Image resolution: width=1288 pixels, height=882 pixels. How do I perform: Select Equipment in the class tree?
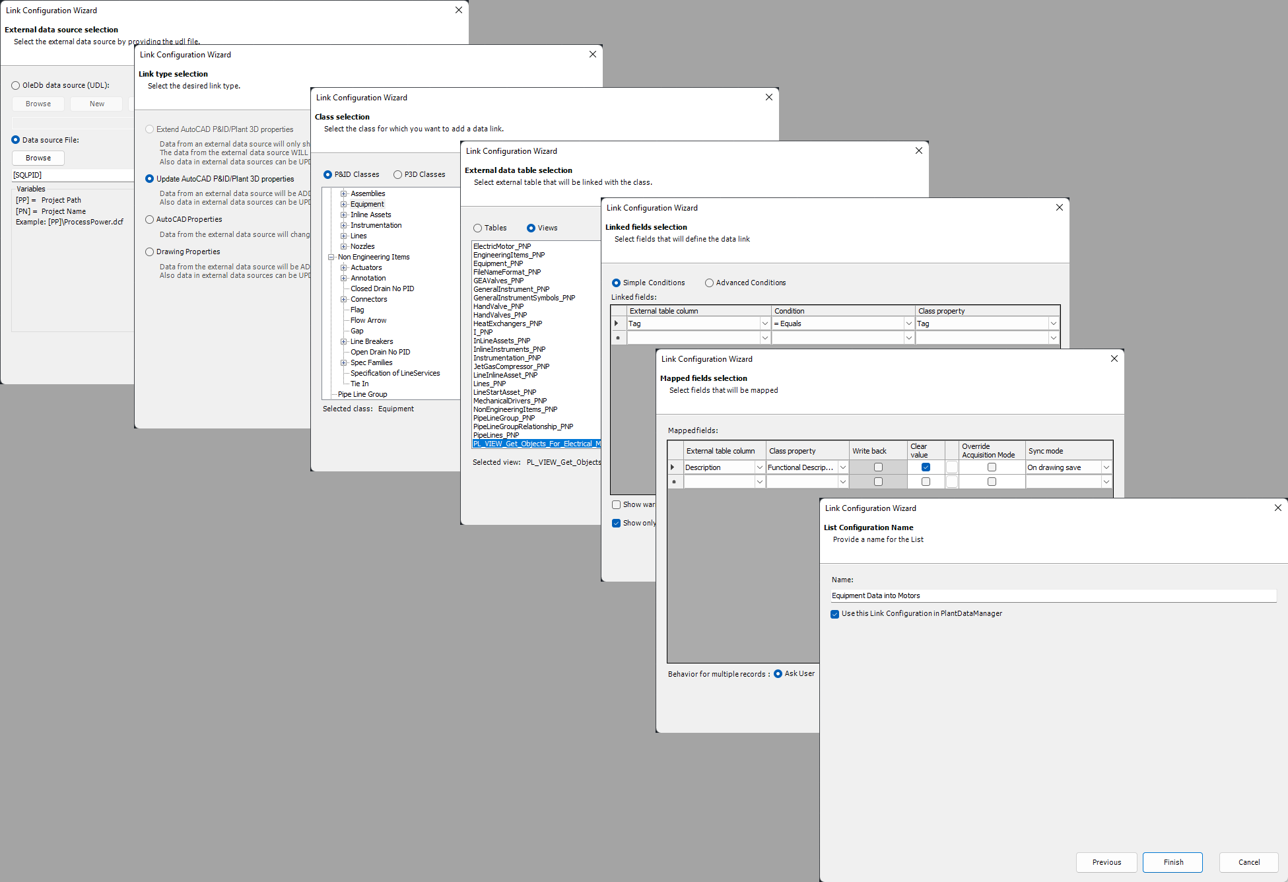pyautogui.click(x=367, y=205)
